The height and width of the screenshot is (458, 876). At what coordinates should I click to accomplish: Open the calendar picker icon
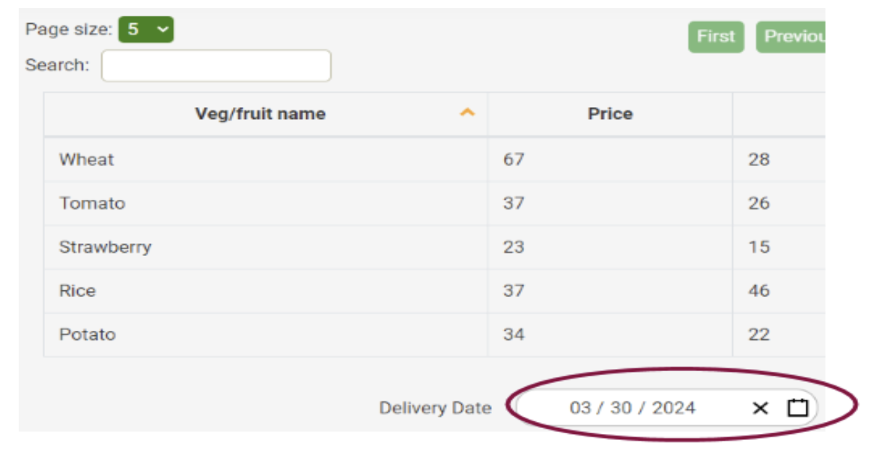coord(797,408)
